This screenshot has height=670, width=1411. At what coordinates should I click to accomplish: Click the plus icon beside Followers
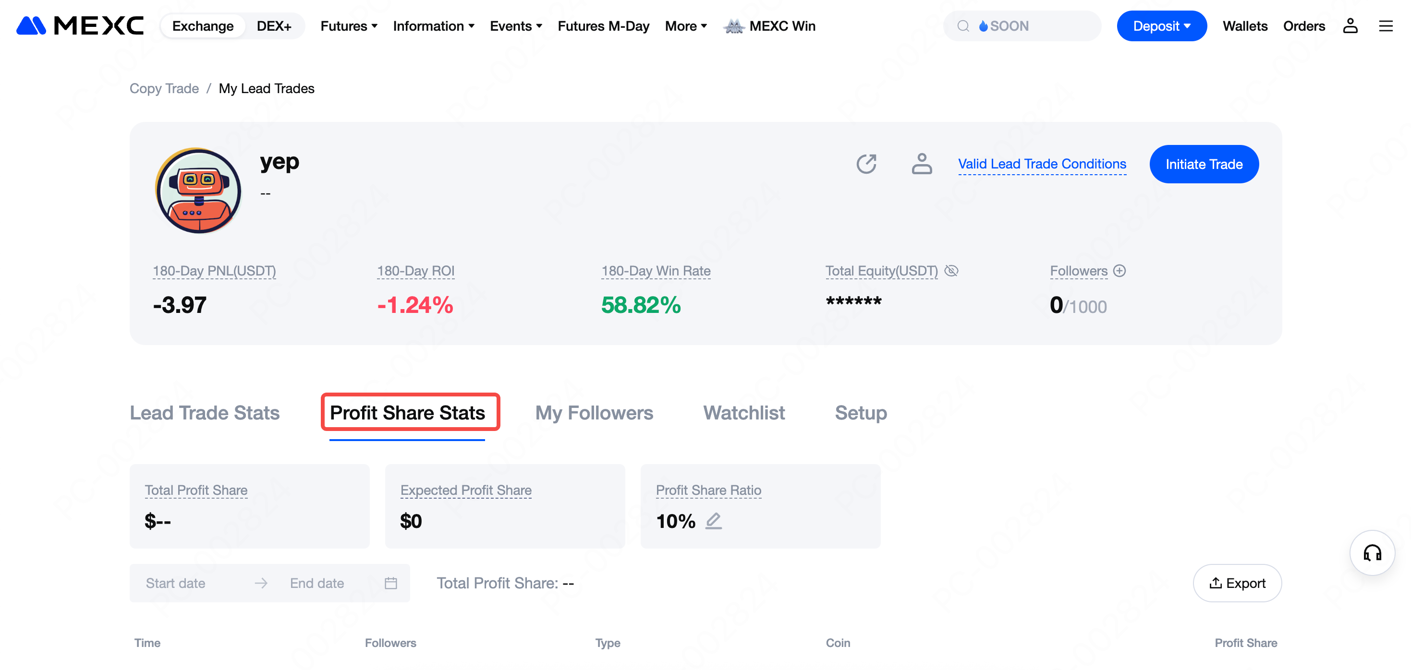pos(1119,271)
